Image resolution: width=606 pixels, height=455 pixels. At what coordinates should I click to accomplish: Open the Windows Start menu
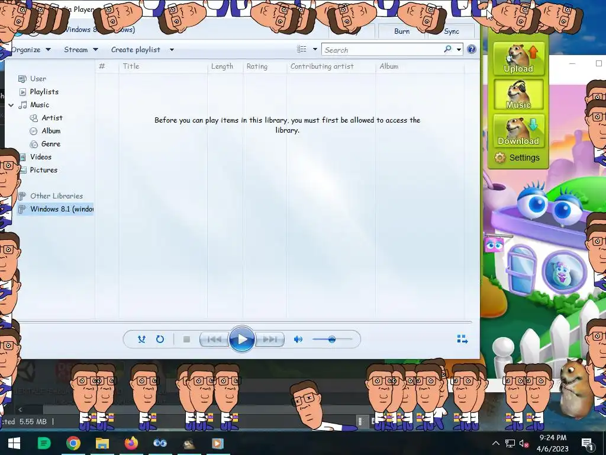click(14, 443)
